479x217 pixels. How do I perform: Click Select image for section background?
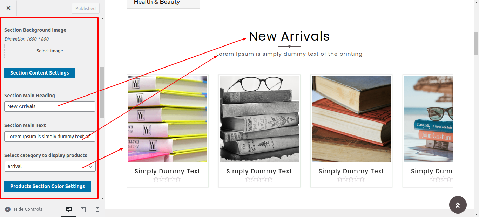pyautogui.click(x=50, y=51)
